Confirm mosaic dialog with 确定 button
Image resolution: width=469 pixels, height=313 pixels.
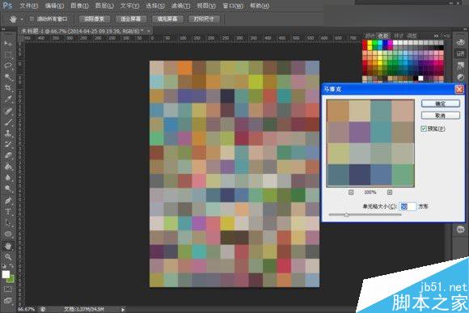tap(440, 104)
